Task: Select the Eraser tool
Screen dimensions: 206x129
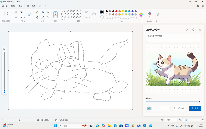Action: coord(37,17)
